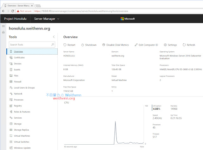This screenshot has height=150, width=203.
Task: Open the Server Manager dropdown
Action: [47, 19]
